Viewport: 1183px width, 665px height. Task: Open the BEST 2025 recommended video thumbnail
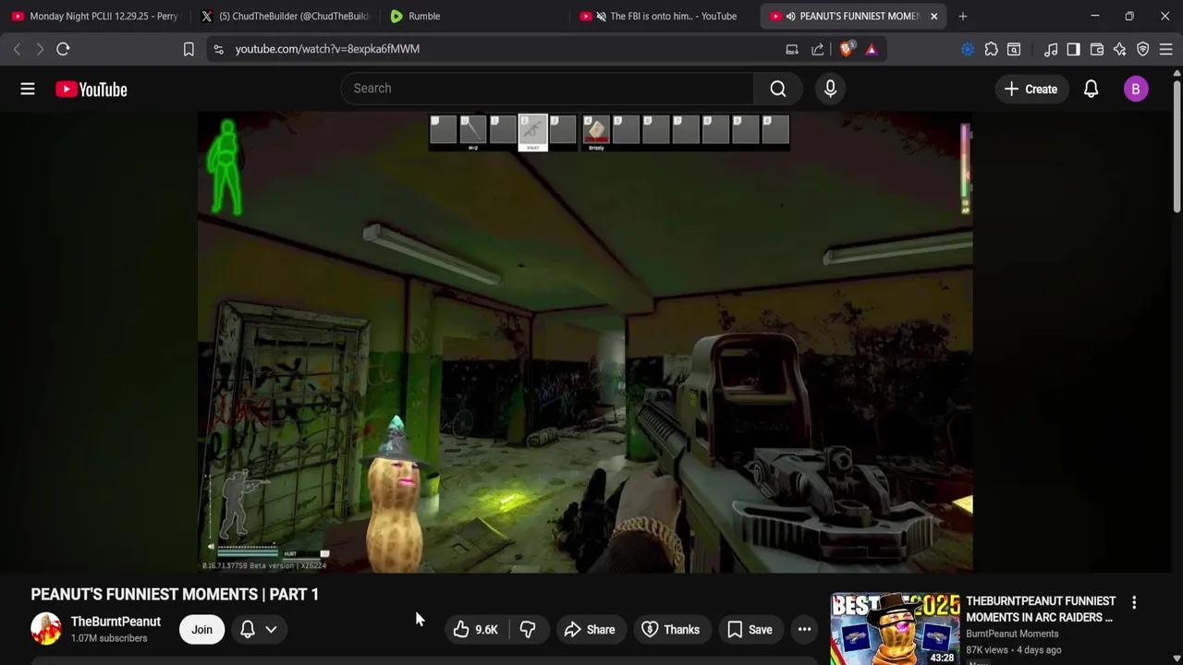coord(895,629)
